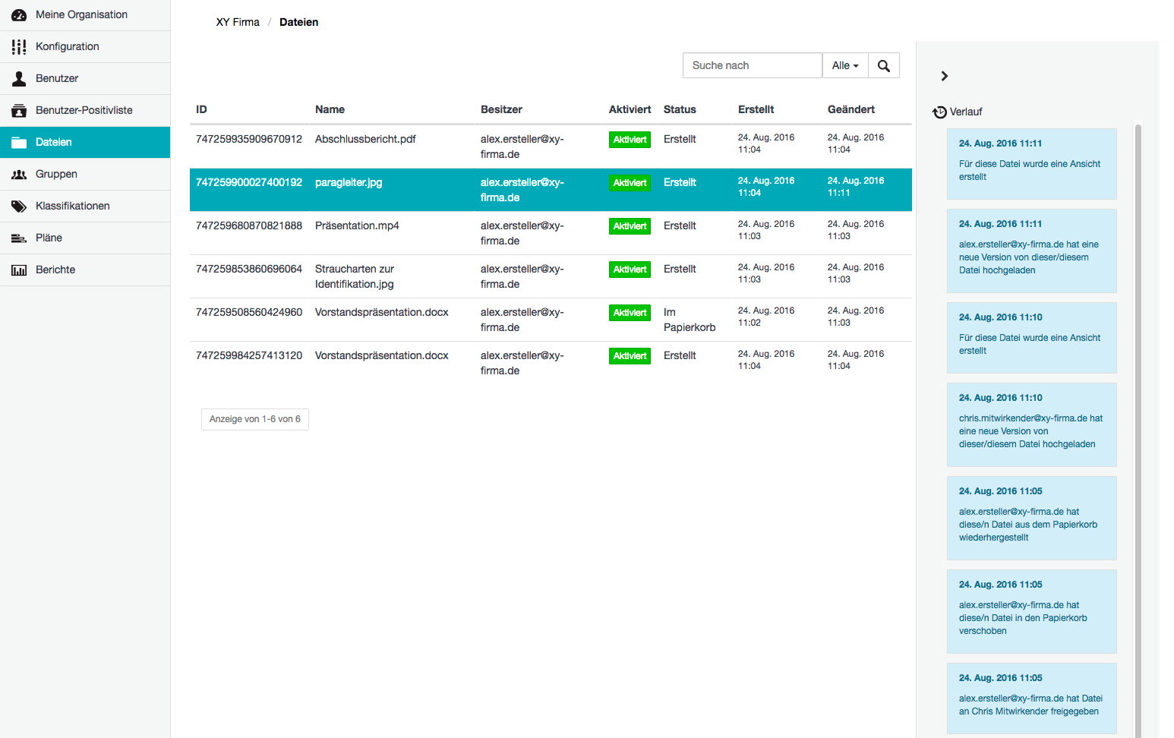Open history entry 'an Chris Mitwirkender freigegeben'
This screenshot has height=738, width=1174.
(1031, 698)
